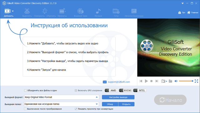
Task: Open the title bar menu arrow
Action: (x=182, y=3)
